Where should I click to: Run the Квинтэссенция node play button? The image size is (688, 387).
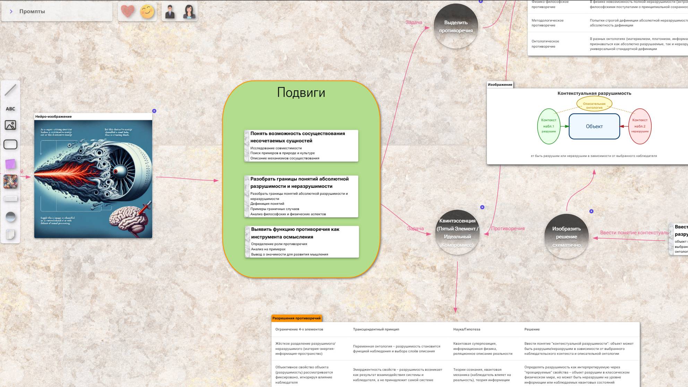pyautogui.click(x=482, y=207)
